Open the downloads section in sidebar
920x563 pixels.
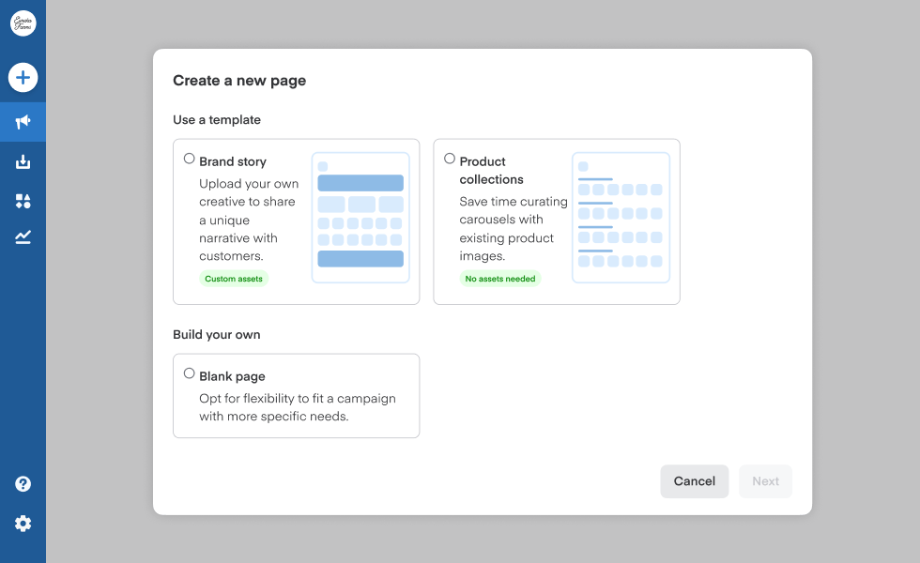[23, 160]
